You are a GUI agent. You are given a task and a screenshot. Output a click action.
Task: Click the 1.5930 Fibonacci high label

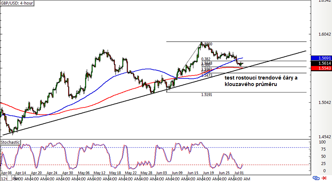click(207, 44)
